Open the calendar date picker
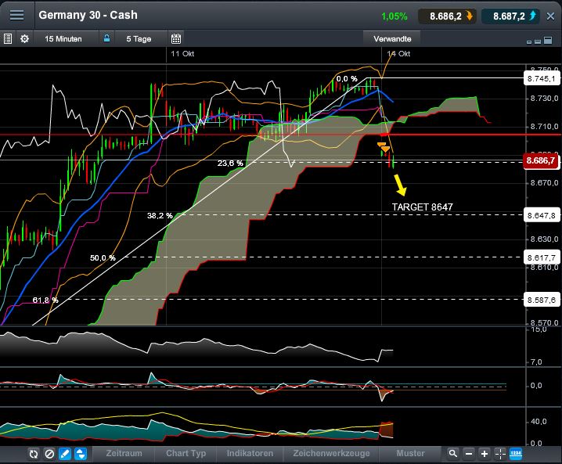The width and height of the screenshot is (562, 464). point(176,38)
